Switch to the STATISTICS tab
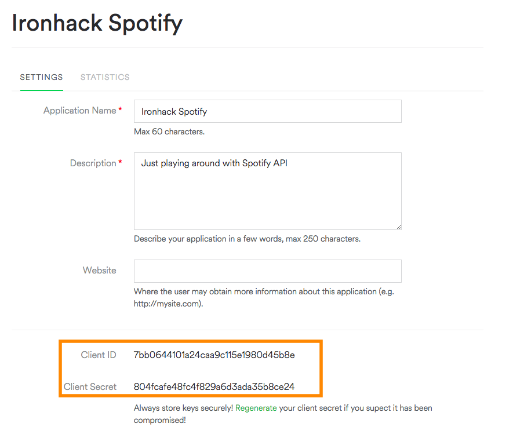This screenshot has width=513, height=438. (x=105, y=77)
